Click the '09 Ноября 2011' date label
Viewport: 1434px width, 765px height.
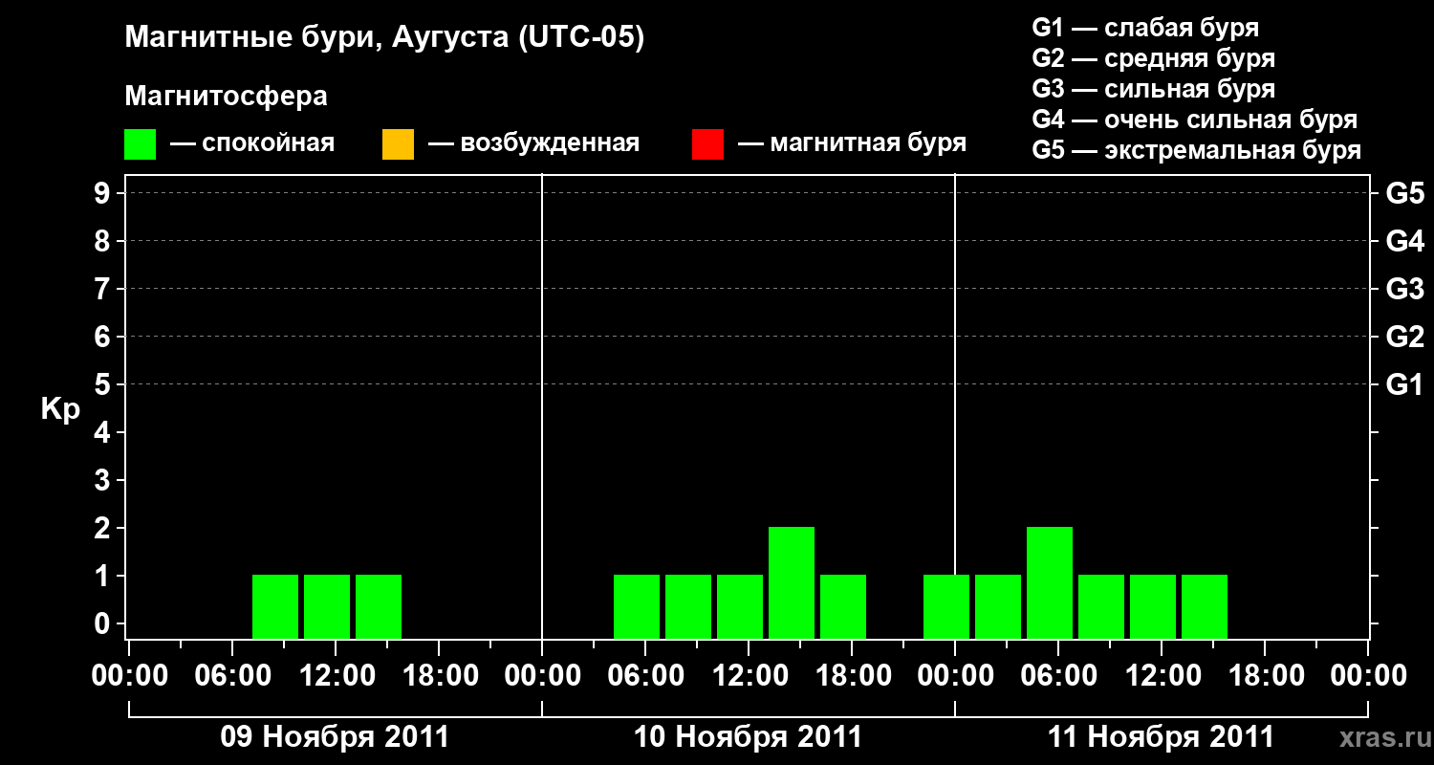(335, 737)
